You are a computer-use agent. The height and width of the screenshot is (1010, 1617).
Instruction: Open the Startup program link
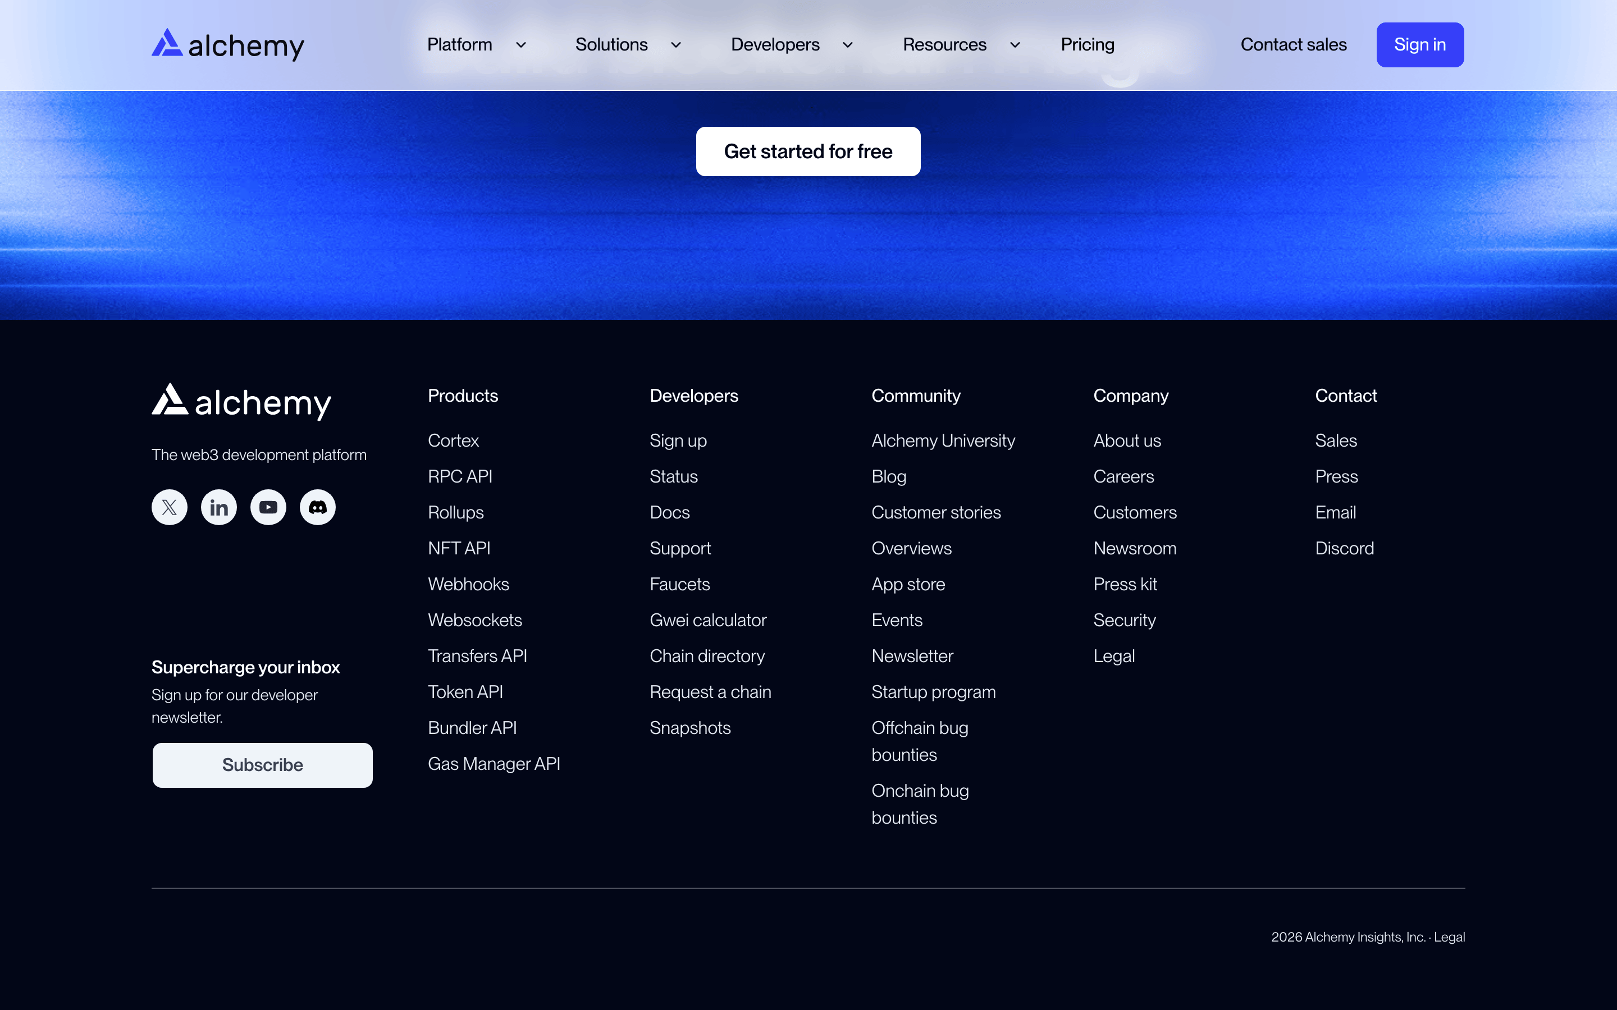tap(934, 692)
